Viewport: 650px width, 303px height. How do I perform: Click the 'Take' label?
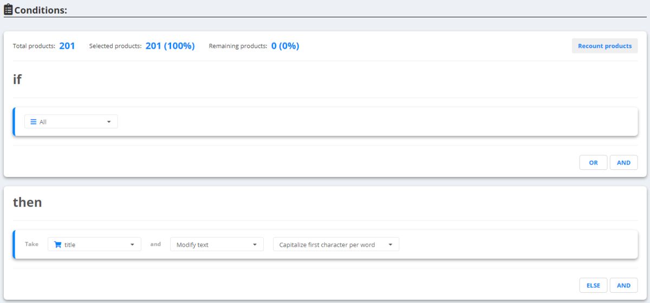[31, 244]
